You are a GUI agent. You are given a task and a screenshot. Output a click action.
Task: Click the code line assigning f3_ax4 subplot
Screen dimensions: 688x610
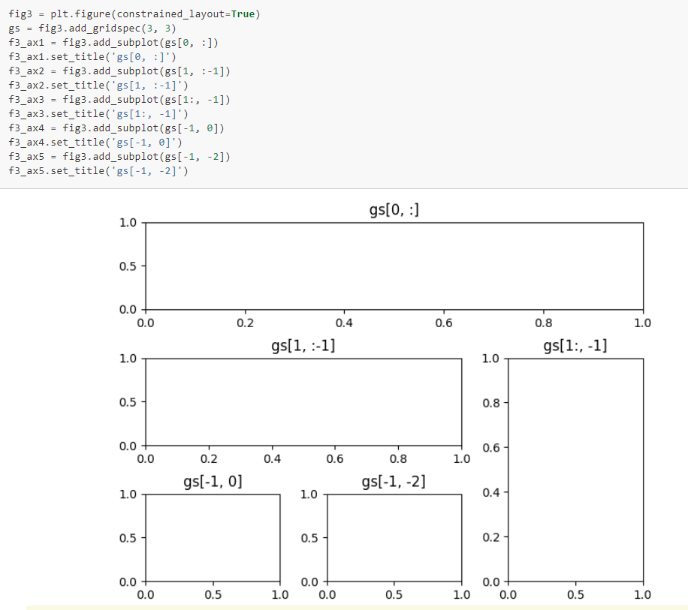pyautogui.click(x=116, y=128)
